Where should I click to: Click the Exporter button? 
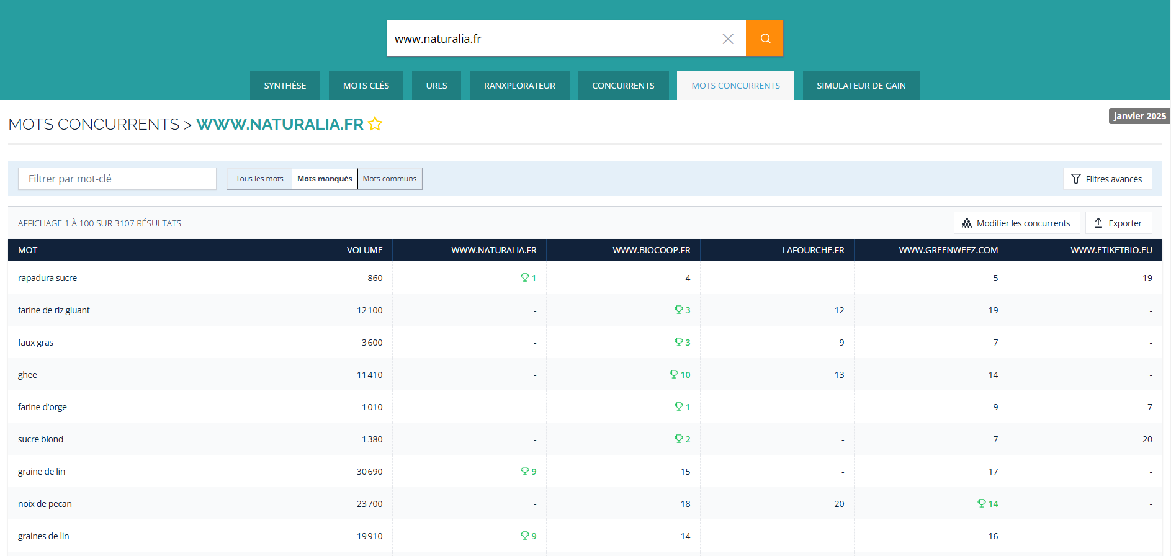pyautogui.click(x=1118, y=223)
